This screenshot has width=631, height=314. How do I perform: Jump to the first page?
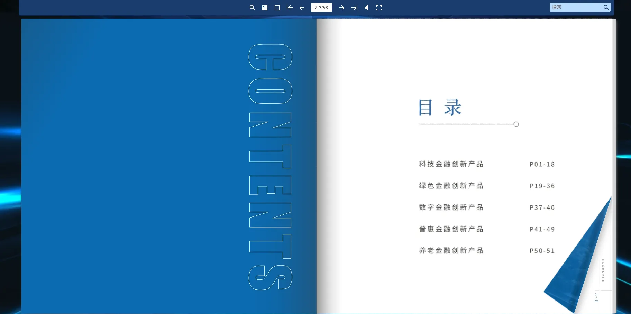(290, 8)
